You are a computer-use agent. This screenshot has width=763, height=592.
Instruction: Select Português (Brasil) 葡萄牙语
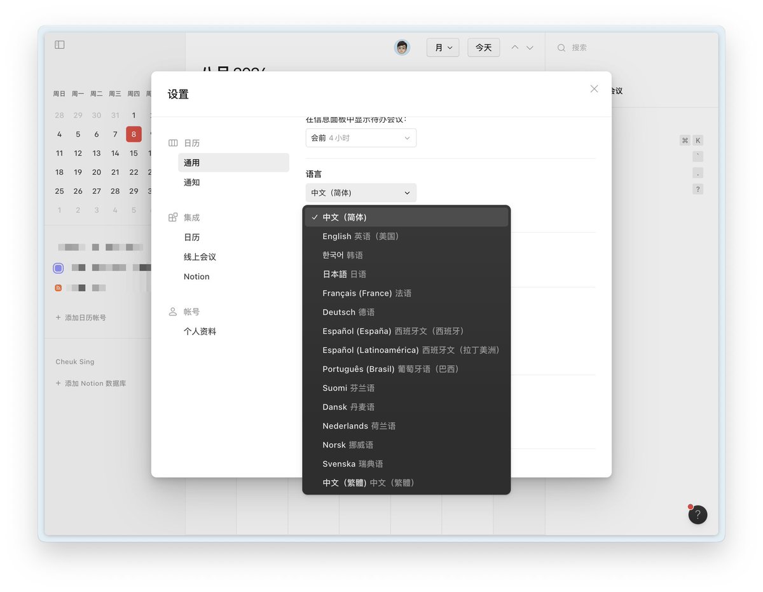pos(406,369)
